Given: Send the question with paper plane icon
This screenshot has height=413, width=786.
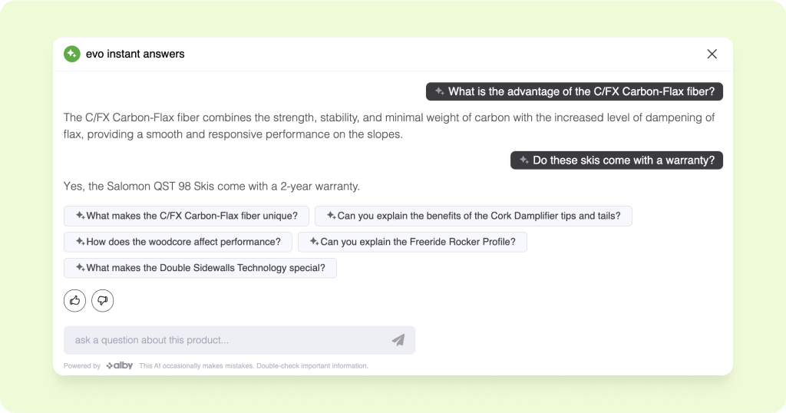Looking at the screenshot, I should pyautogui.click(x=398, y=340).
